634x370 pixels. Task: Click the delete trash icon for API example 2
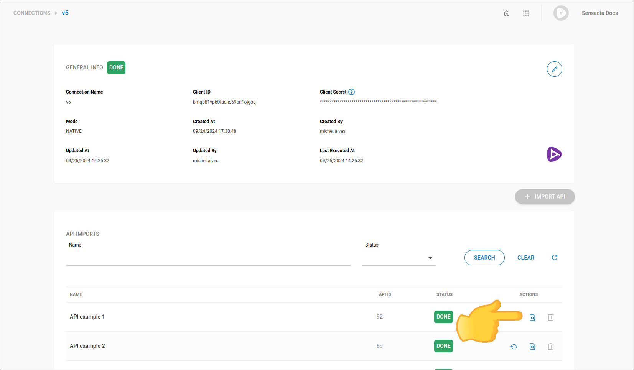[x=550, y=346]
